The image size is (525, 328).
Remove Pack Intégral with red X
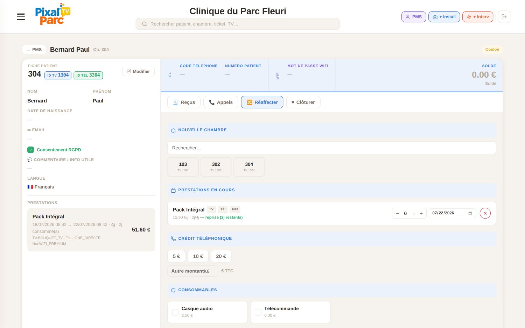coord(485,213)
